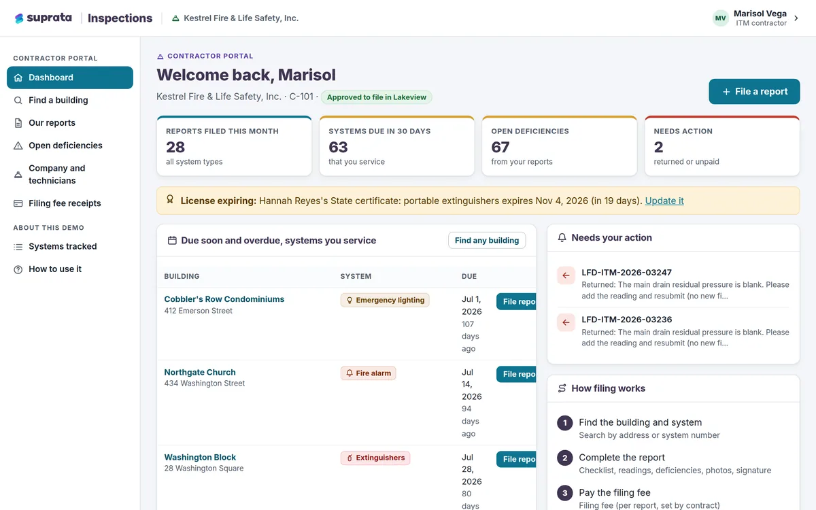Image resolution: width=816 pixels, height=510 pixels.
Task: Open the Cobbler's Row Condominiums building link
Action: (x=224, y=299)
